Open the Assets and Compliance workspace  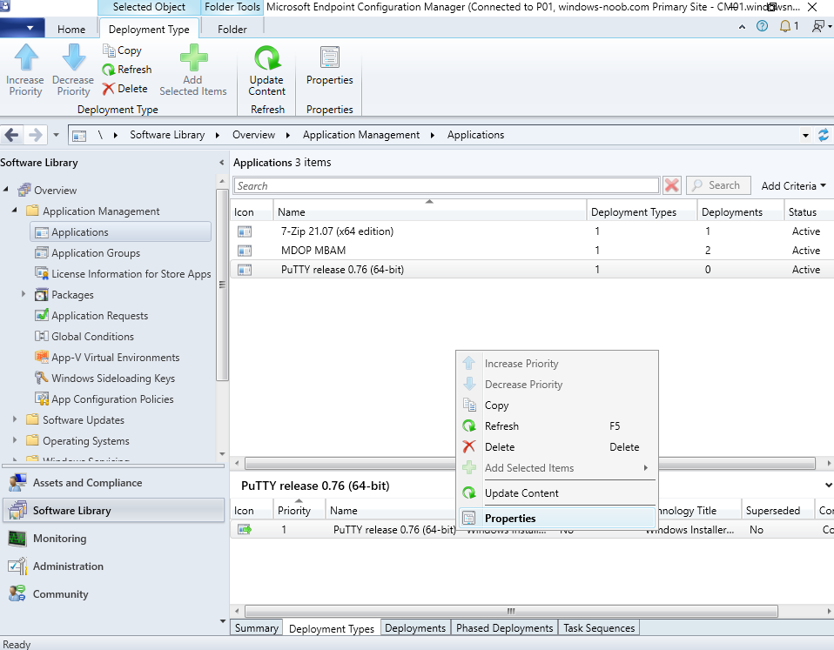tap(114, 483)
